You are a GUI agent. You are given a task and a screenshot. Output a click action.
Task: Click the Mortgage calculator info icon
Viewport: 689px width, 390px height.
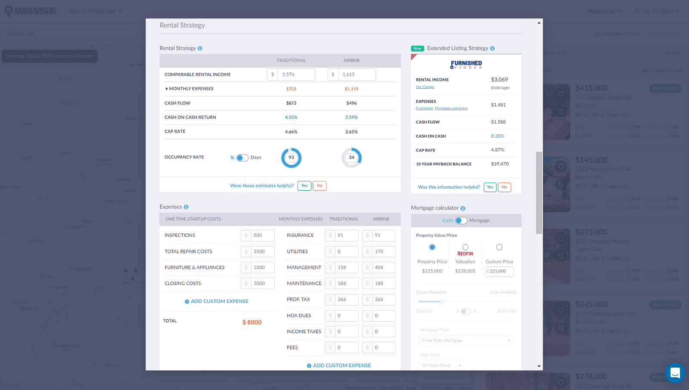tap(463, 208)
